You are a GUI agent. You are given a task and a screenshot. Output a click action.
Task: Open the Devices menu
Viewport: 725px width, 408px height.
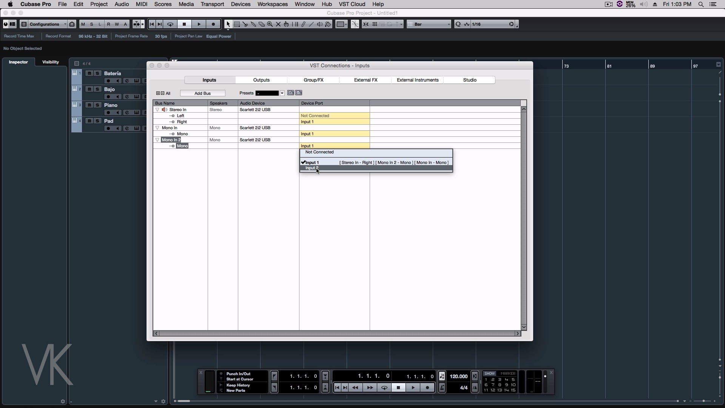tap(241, 4)
